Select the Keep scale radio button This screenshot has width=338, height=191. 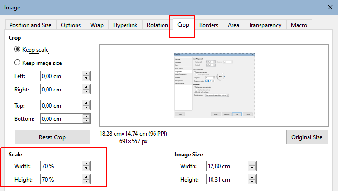point(18,49)
